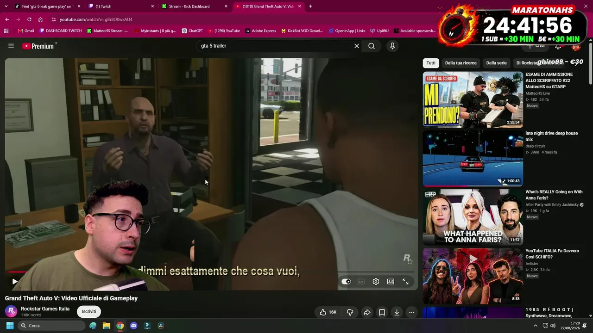The width and height of the screenshot is (593, 333).
Task: Save the video with the bookmark icon
Action: [x=382, y=312]
